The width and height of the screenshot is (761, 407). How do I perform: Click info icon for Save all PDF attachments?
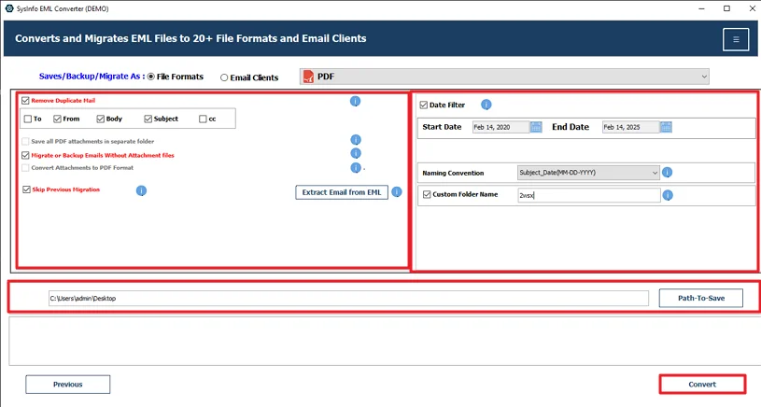[x=356, y=140]
